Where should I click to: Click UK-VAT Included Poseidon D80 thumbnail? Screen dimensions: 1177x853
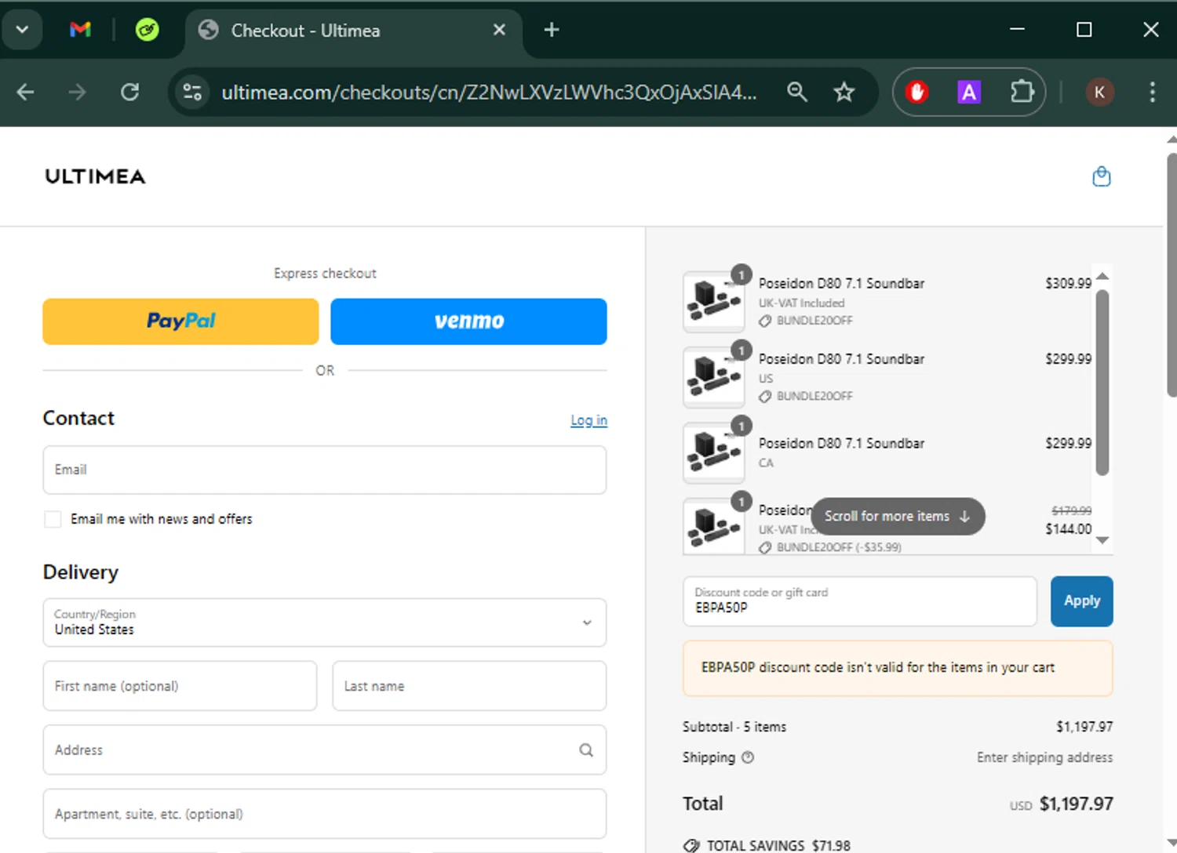(x=713, y=302)
